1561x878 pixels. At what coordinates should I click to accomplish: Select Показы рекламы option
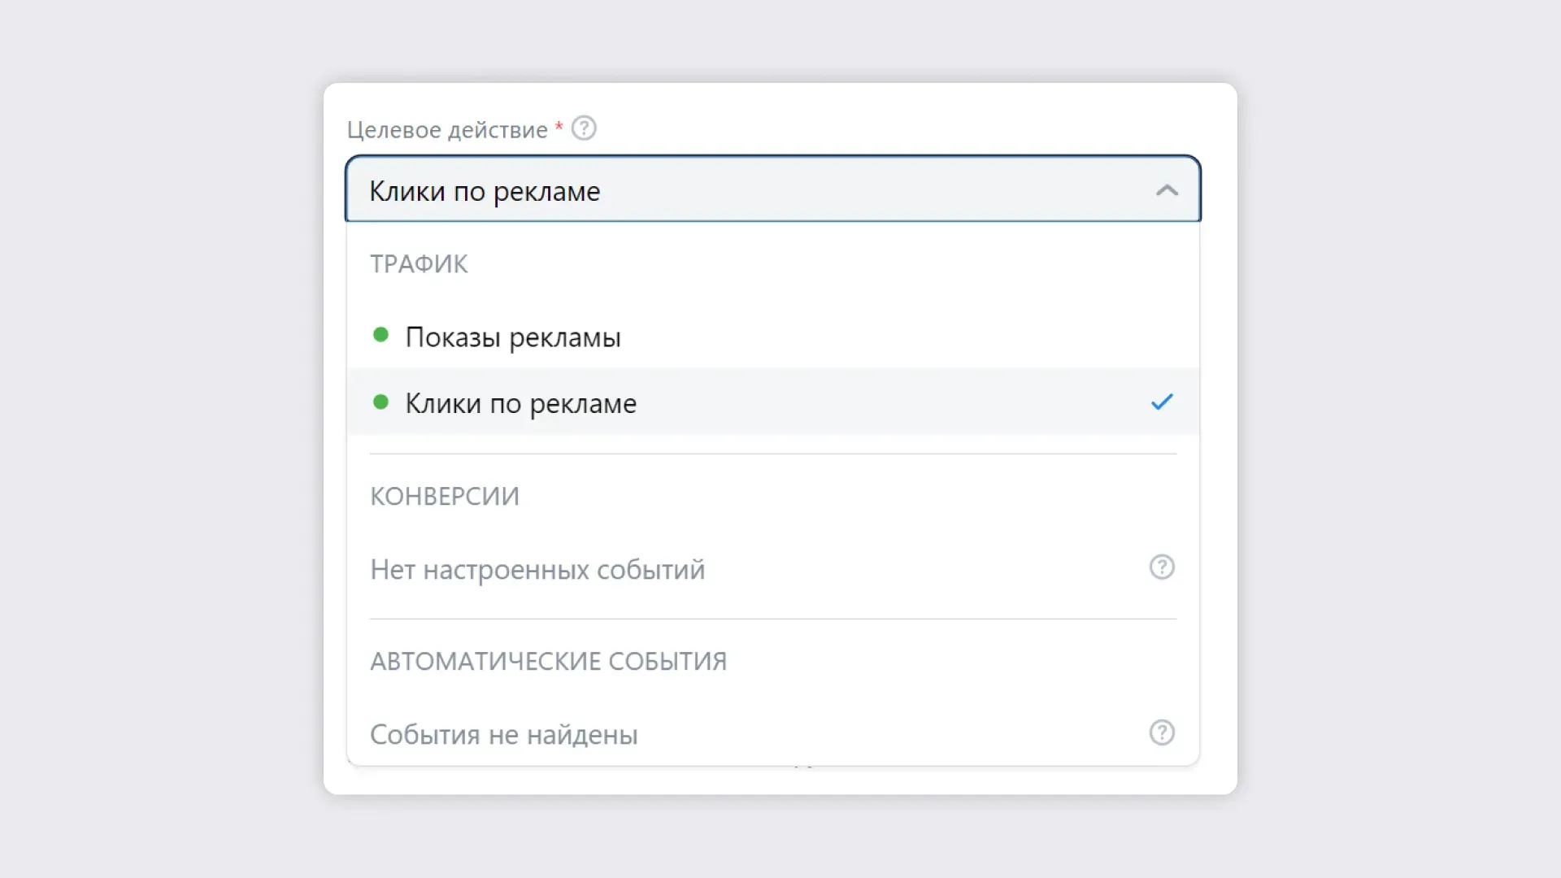773,337
